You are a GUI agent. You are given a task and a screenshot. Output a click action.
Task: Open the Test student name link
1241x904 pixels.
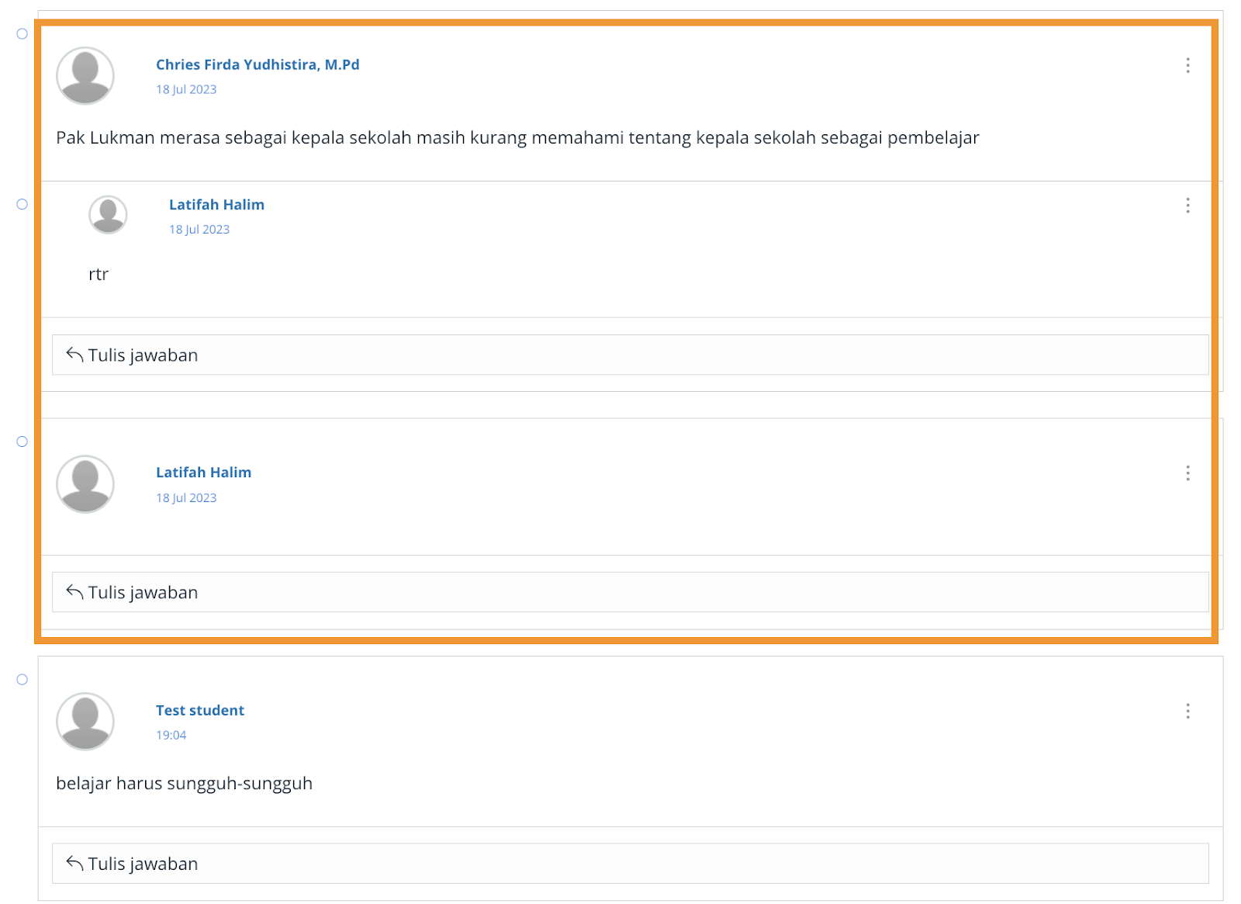[x=200, y=710]
